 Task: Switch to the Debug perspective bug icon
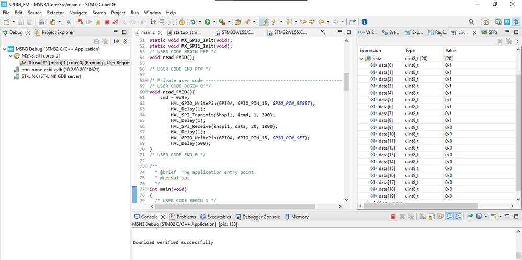point(516,22)
